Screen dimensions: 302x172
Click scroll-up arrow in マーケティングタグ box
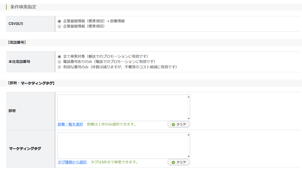point(188,135)
